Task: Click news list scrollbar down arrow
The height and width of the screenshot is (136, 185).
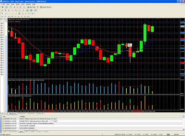Action: (184, 129)
